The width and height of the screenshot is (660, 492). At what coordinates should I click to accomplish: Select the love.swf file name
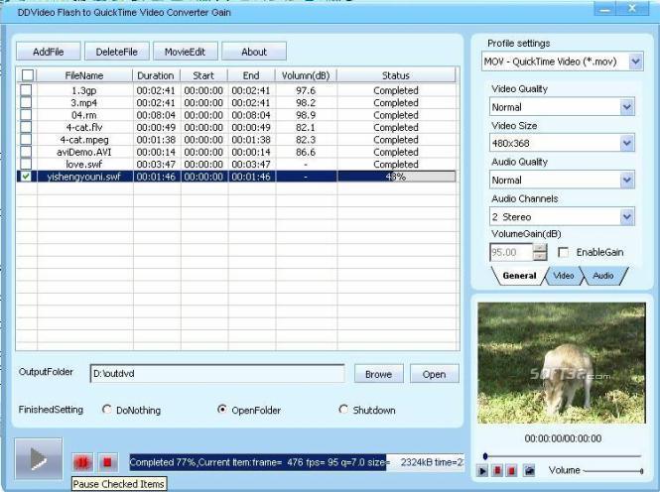click(84, 164)
